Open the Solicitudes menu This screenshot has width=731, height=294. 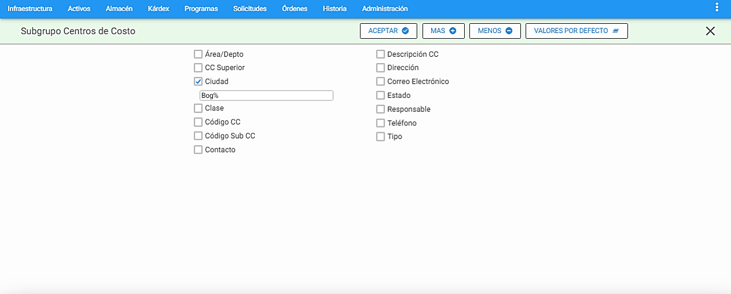click(250, 9)
